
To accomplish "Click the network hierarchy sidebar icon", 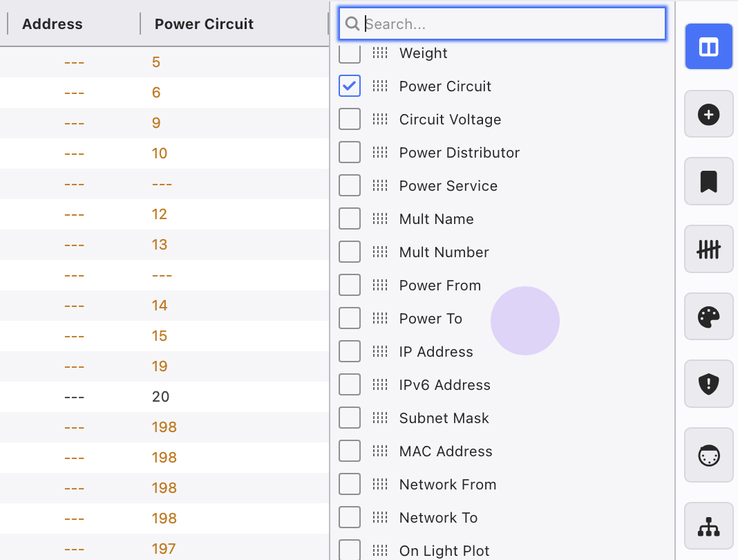I will click(708, 527).
